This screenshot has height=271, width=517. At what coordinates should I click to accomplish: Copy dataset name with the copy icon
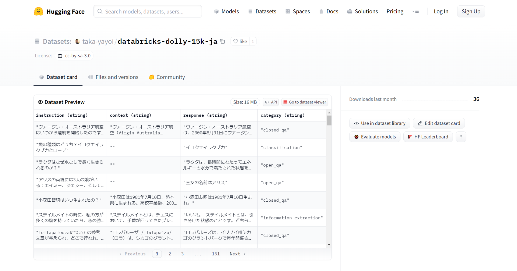(x=222, y=41)
